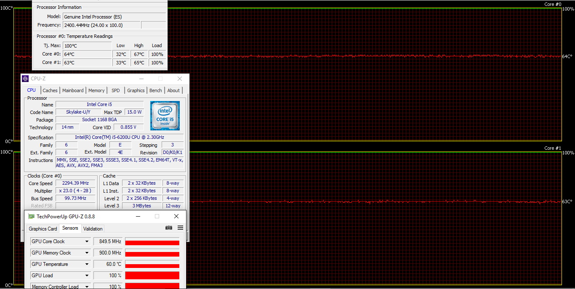Click the Core #0 low value 32°C
Image resolution: width=575 pixels, height=289 pixels.
[121, 54]
